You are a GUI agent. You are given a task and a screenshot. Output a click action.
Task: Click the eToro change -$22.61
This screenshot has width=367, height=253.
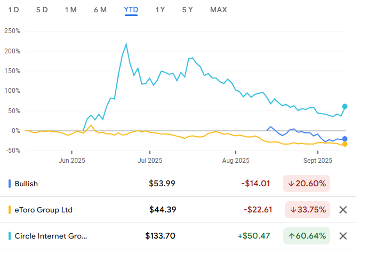click(x=258, y=210)
